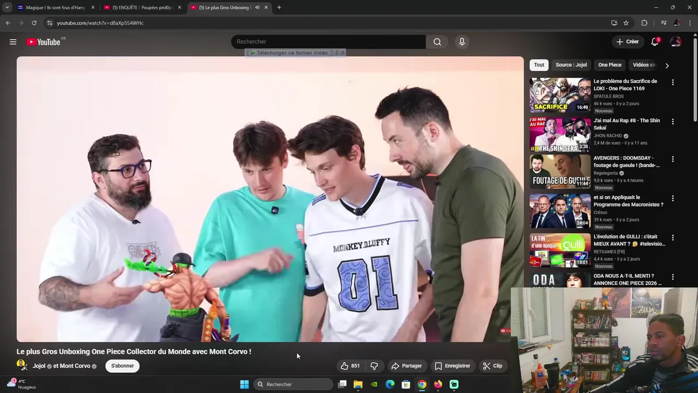The width and height of the screenshot is (698, 393).
Task: Launch Firefox from the taskbar
Action: (438, 384)
